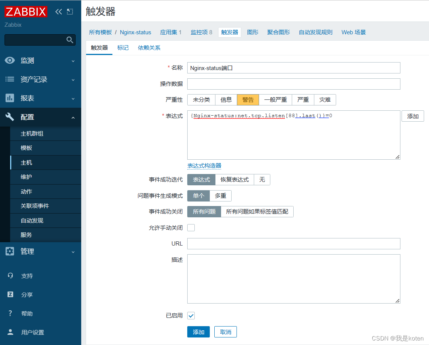Click the sidebar hide/kiosk icon

(70, 12)
